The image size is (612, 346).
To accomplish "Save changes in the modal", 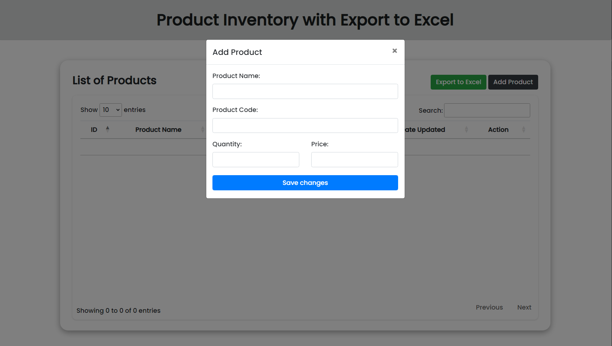I will [305, 183].
